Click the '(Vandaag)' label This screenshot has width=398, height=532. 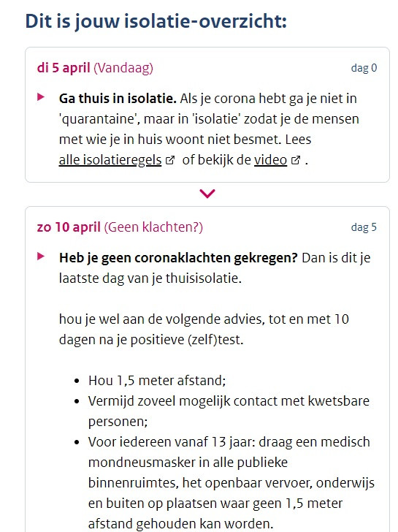123,67
